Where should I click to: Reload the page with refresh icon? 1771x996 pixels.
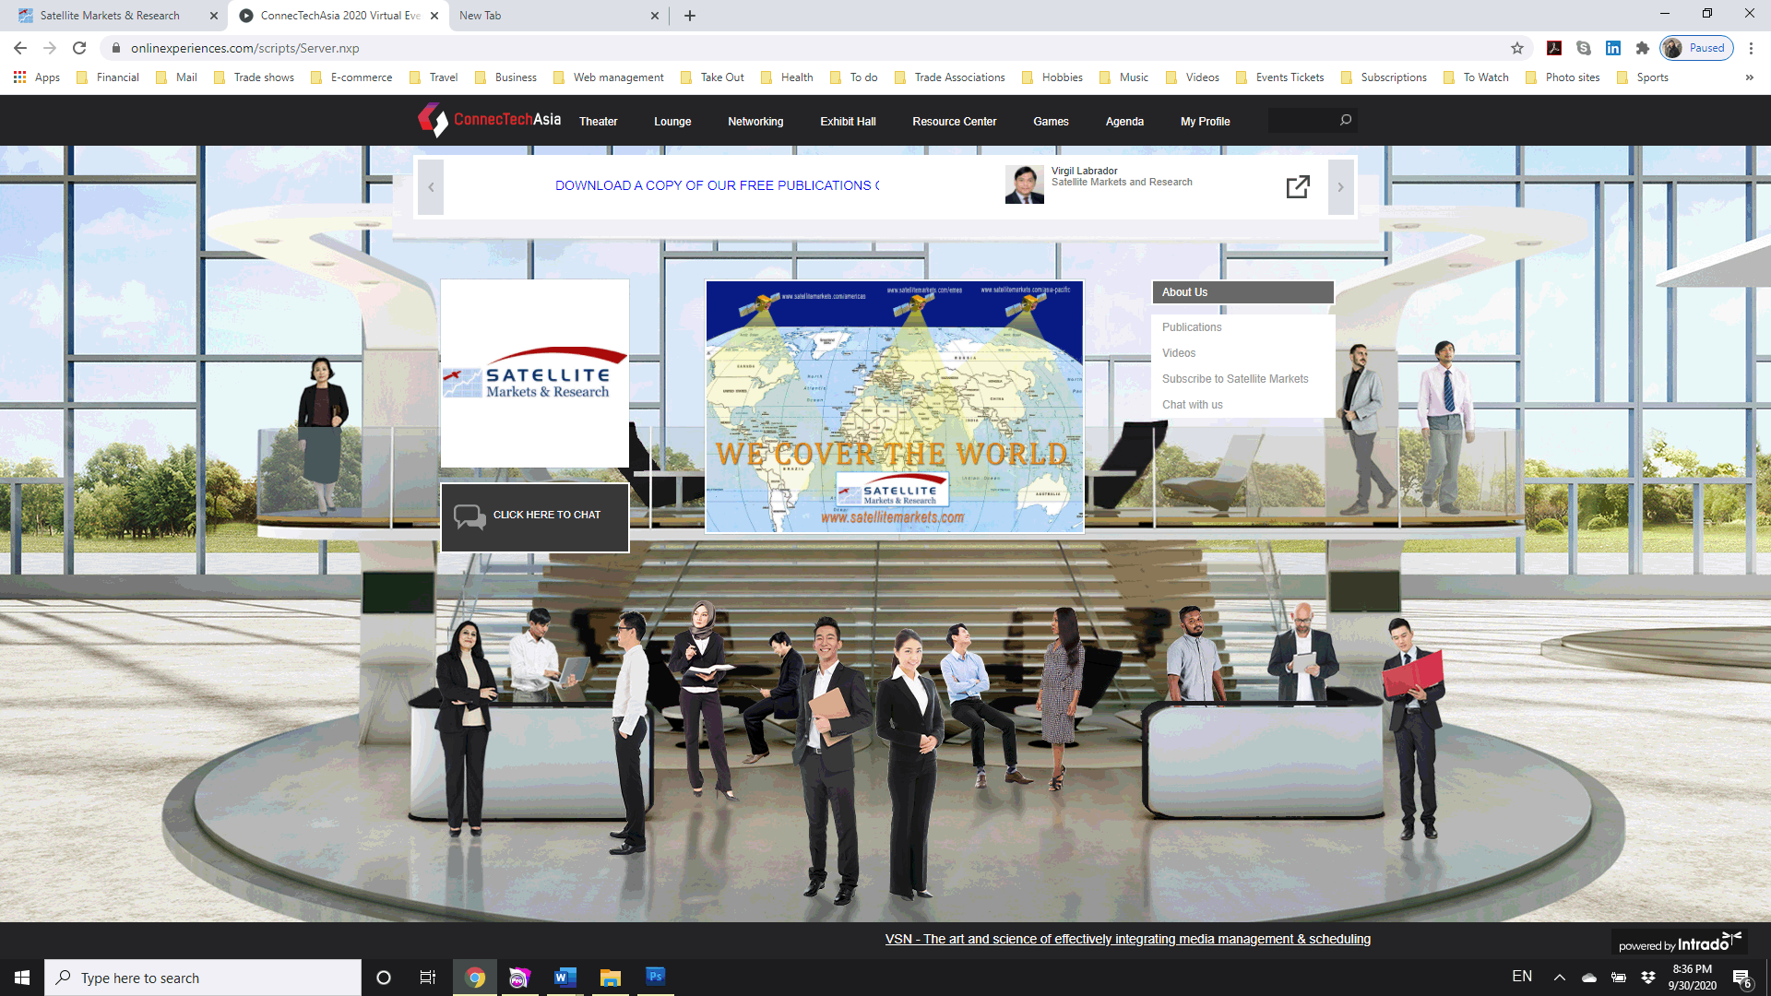pos(79,48)
